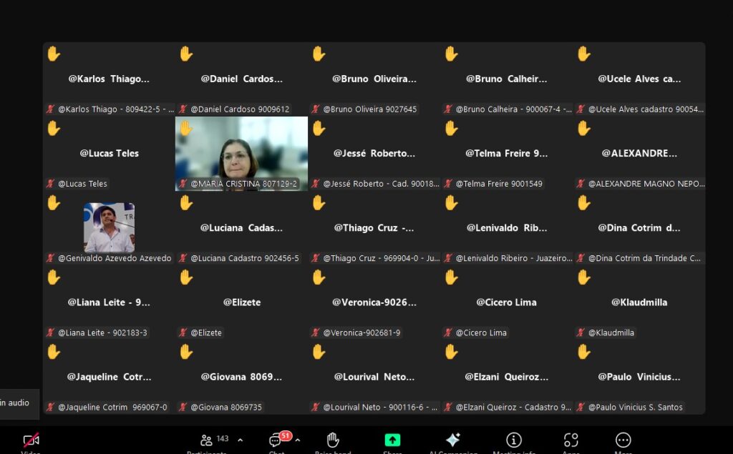Screen dimensions: 733x454
Task: Open the Apps icon
Action: tap(571, 440)
